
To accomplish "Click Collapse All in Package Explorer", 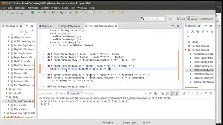I will pos(22,32).
